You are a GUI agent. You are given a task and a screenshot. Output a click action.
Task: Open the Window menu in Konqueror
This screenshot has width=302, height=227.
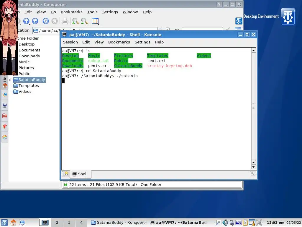click(x=130, y=12)
